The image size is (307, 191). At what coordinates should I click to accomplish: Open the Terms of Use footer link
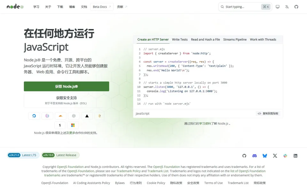[x=213, y=183]
